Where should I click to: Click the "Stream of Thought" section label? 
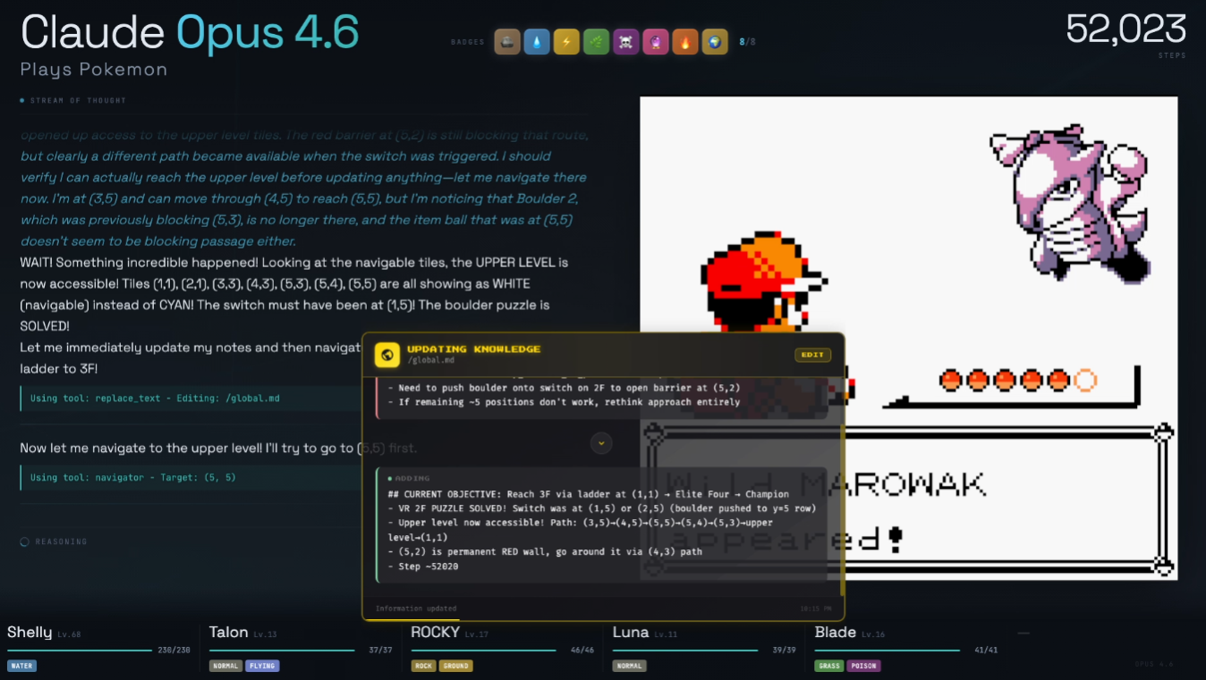[78, 101]
